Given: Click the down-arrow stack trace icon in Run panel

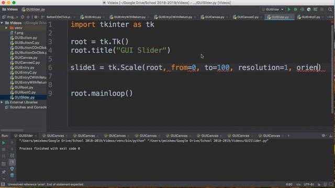Looking at the screenshot, I should (x=12, y=149).
